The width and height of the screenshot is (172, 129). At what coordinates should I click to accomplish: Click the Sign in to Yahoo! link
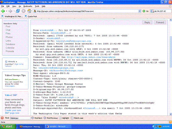[x=14, y=65]
